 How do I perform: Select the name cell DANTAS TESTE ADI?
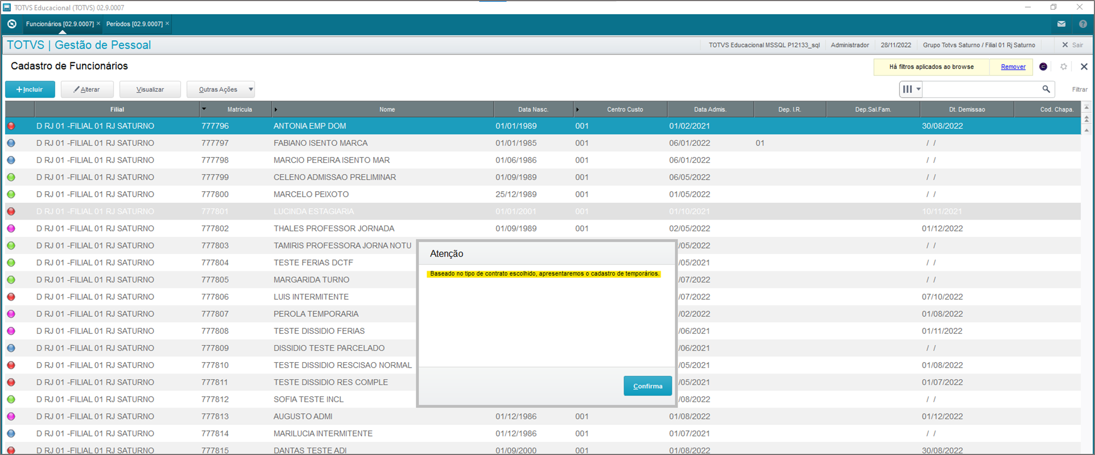310,451
